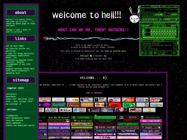Viewport: 187px width, 140px height.
Task: Click the equalizer preamp slider
Action: pos(143,32)
